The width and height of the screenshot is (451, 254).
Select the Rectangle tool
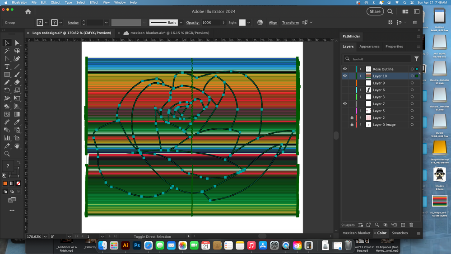(x=7, y=75)
